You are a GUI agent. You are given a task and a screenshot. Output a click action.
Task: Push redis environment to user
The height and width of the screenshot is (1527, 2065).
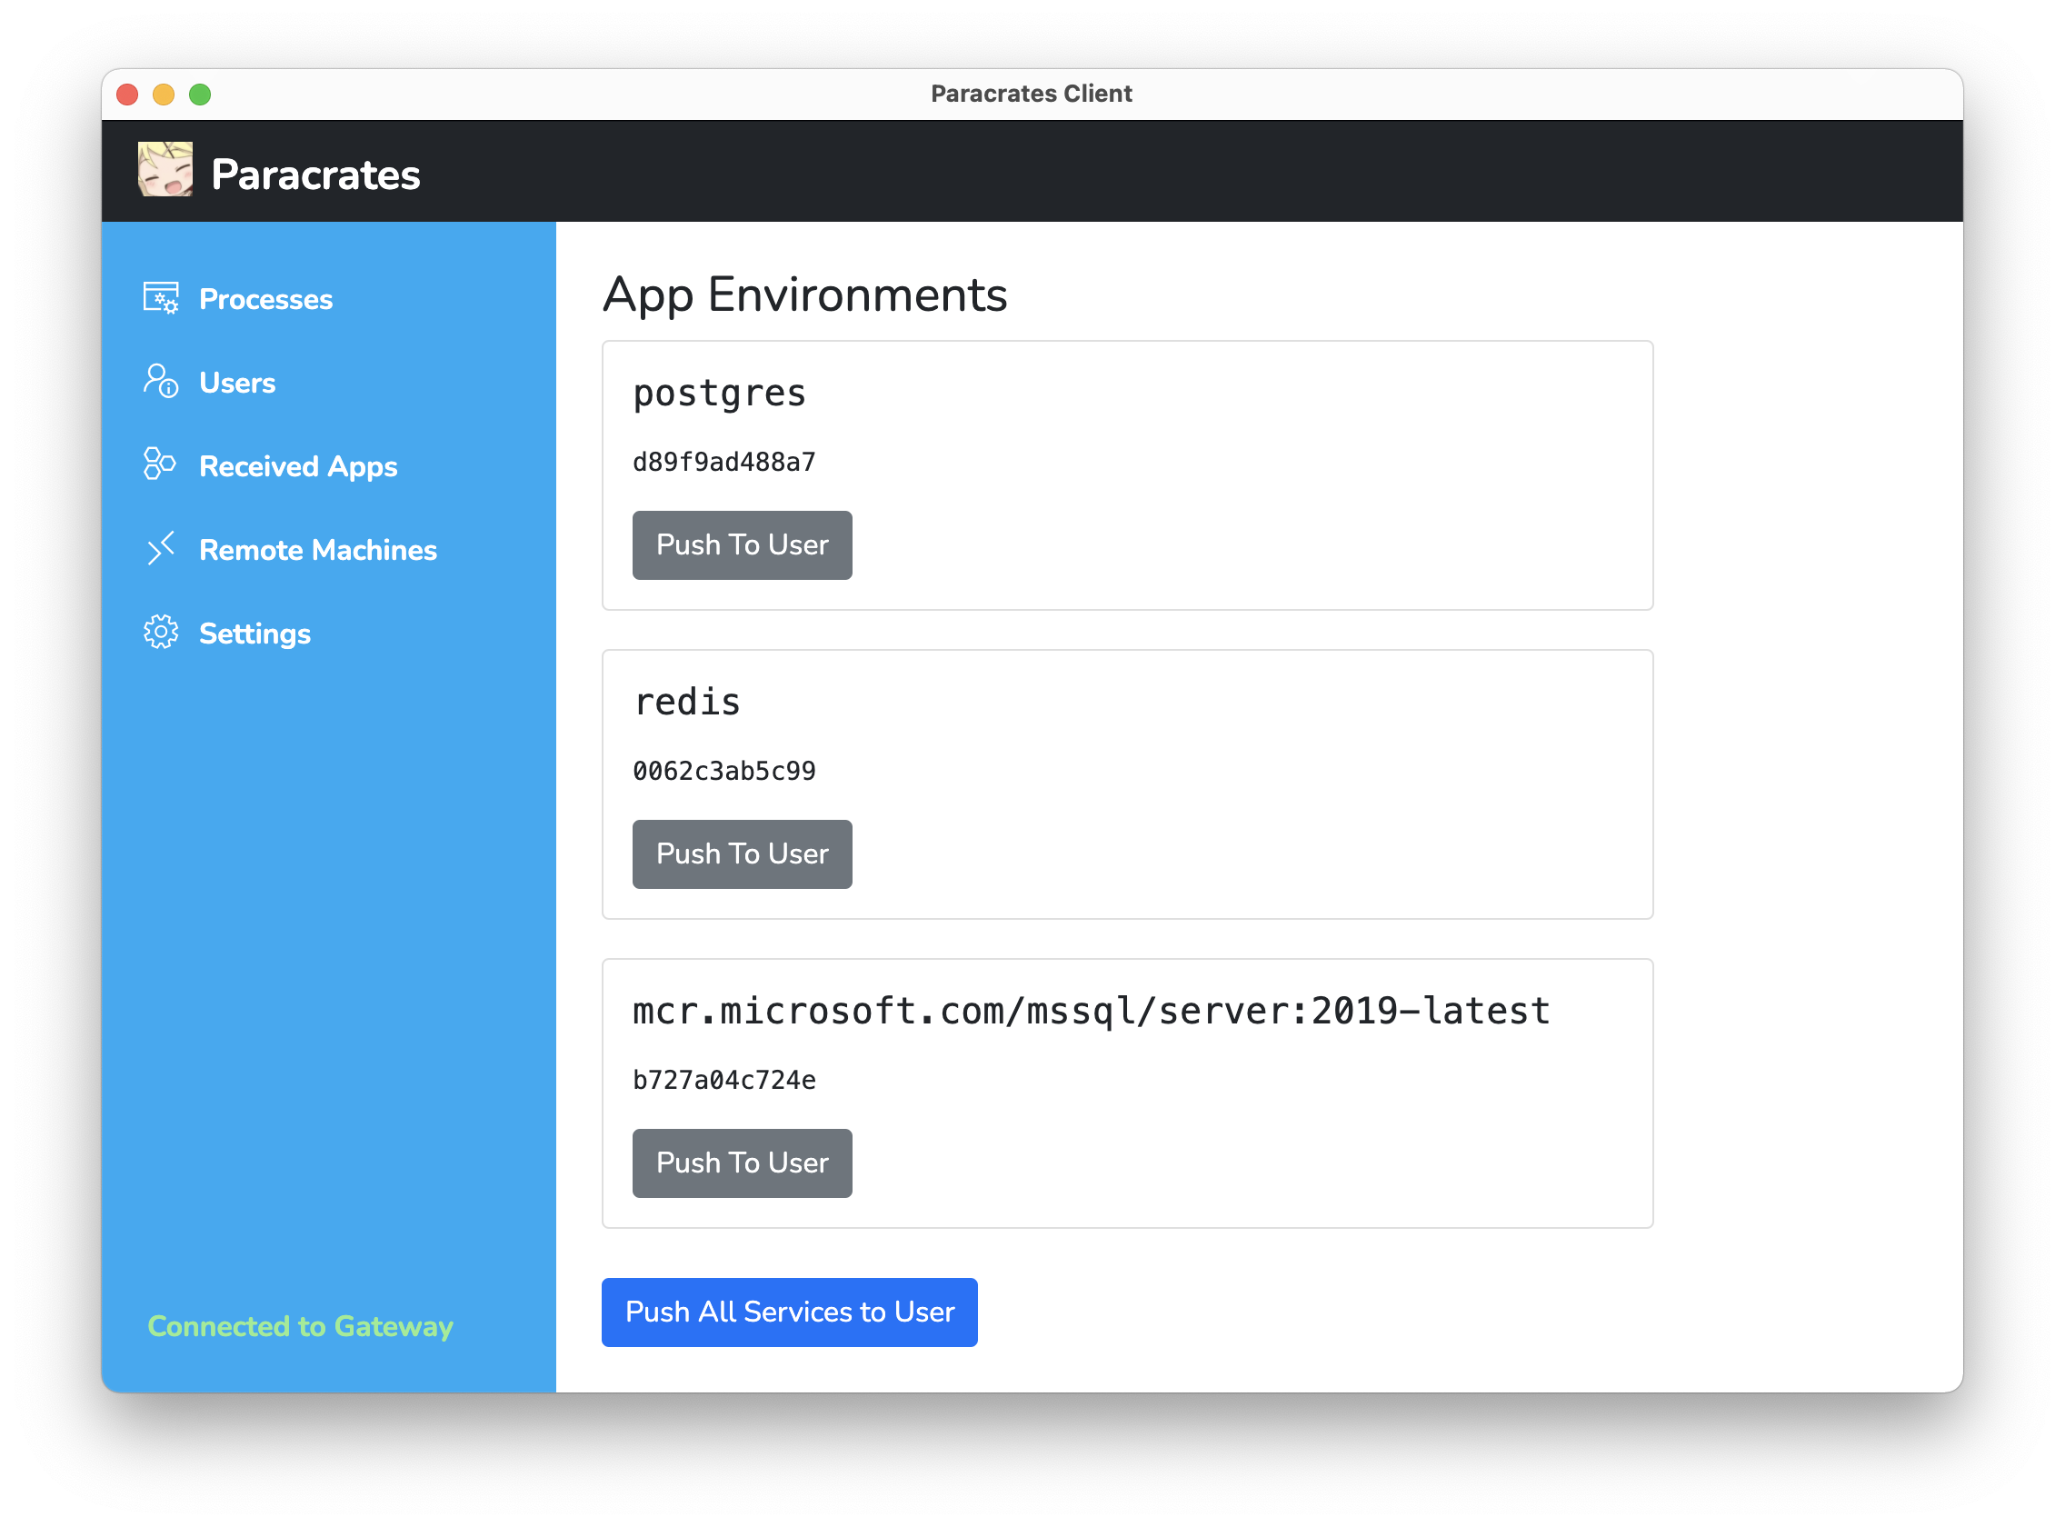[x=743, y=854]
